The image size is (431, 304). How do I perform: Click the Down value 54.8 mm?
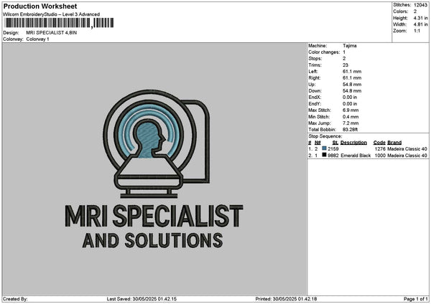(x=352, y=91)
